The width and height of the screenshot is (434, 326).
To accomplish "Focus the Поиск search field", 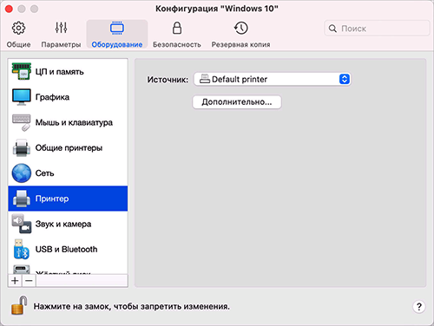I will tap(377, 29).
